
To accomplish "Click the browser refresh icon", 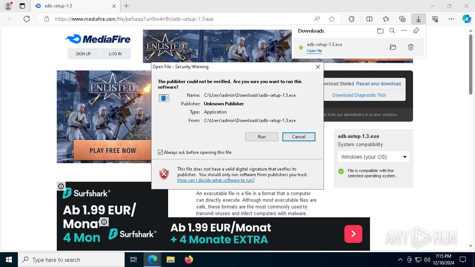I will (x=27, y=19).
